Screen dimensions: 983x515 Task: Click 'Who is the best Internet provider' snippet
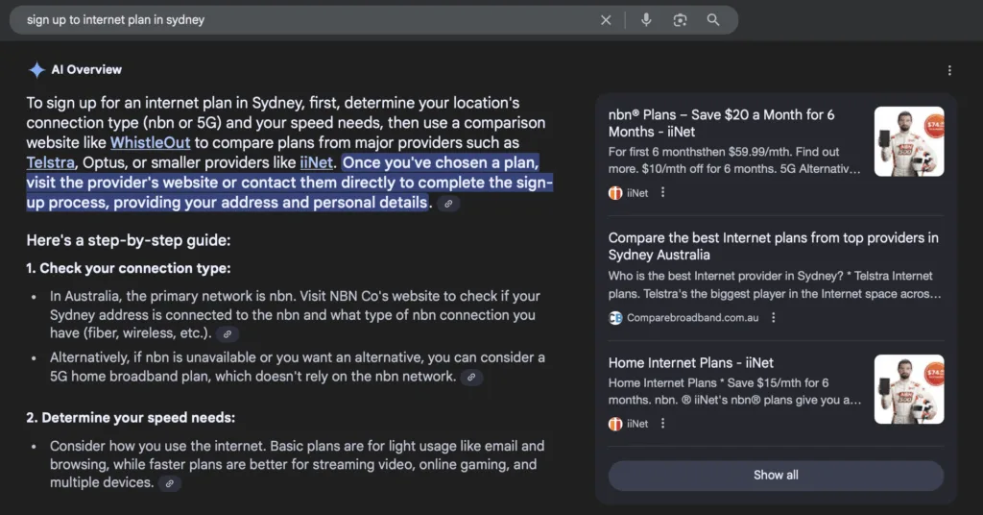[775, 284]
